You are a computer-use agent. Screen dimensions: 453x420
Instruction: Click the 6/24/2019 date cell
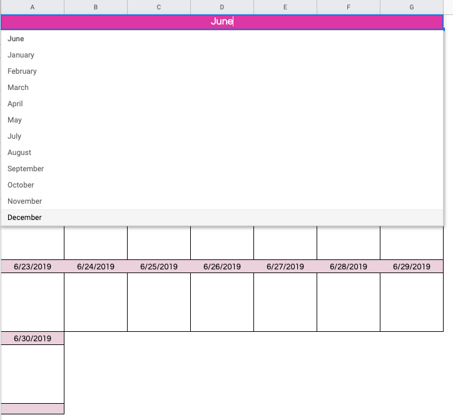tap(96, 266)
